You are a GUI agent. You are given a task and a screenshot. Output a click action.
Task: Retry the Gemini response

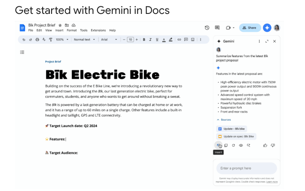click(233, 145)
